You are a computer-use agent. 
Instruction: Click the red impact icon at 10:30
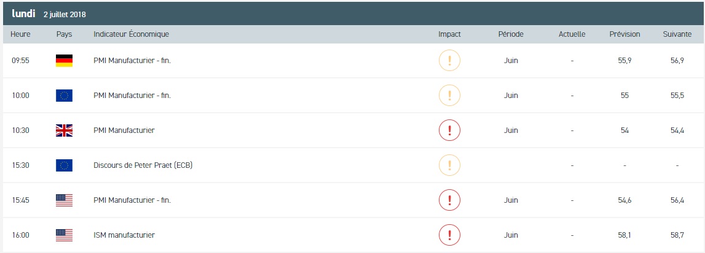coord(449,130)
